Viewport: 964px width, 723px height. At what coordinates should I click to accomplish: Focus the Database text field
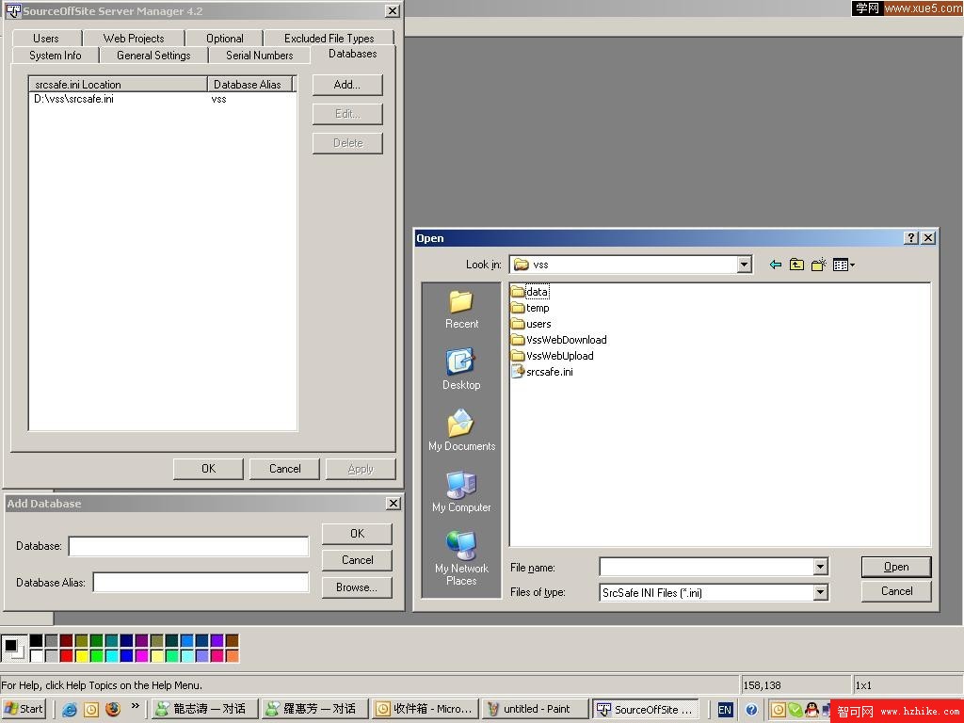coord(188,546)
